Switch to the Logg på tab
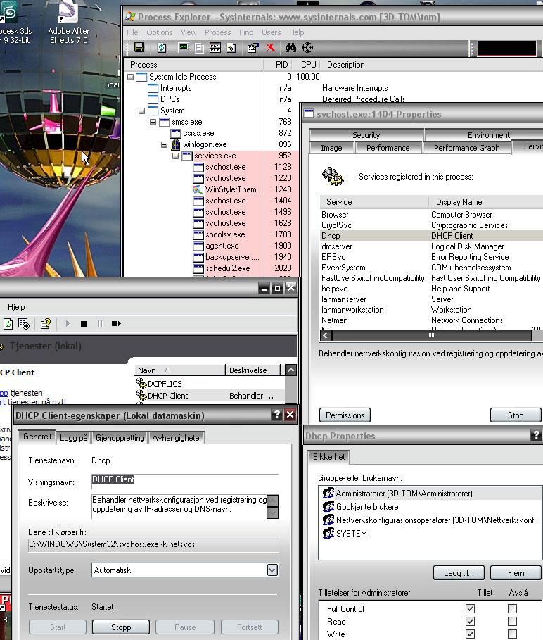Viewport: 543px width, 640px height. 74,437
